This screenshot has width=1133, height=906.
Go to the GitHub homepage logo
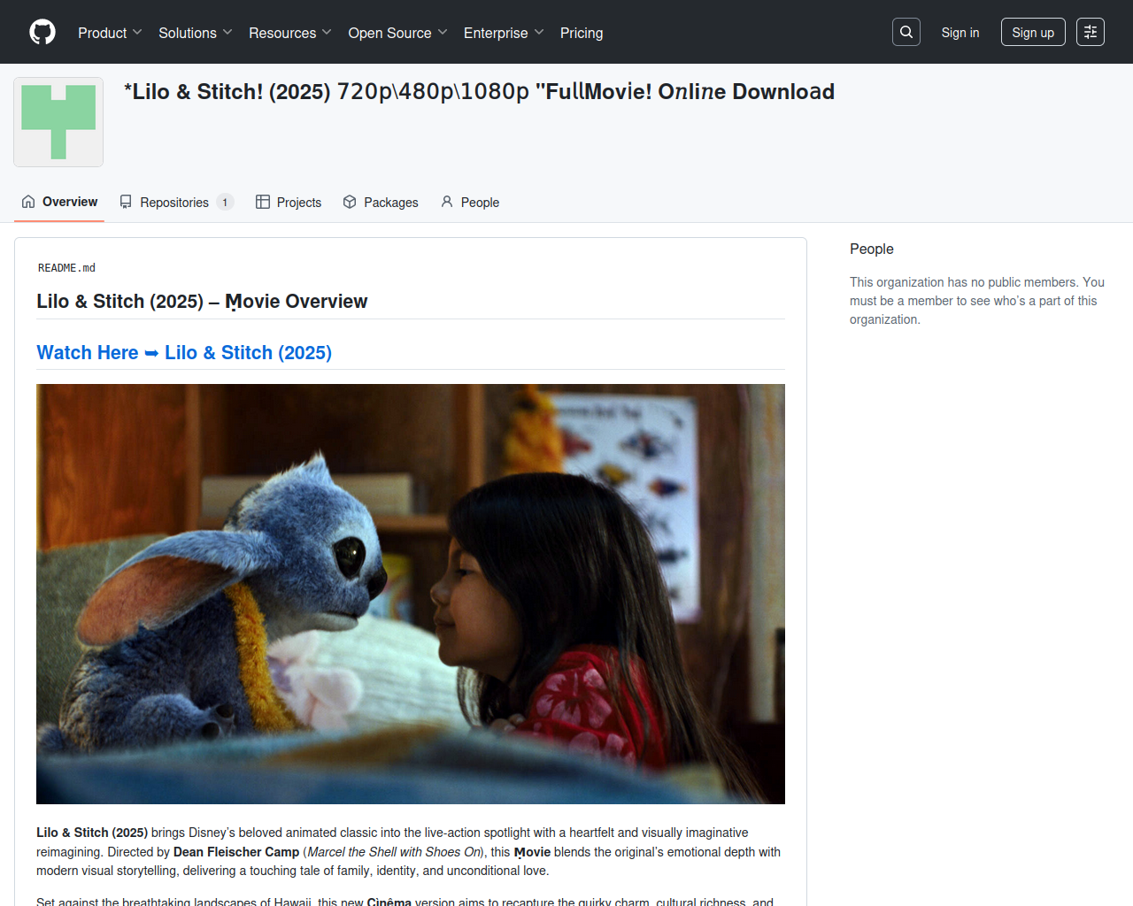point(42,32)
